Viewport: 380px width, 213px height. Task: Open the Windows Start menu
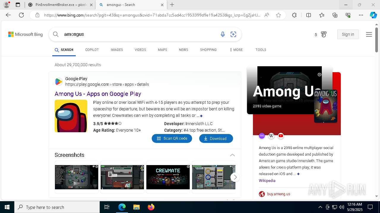click(x=7, y=207)
